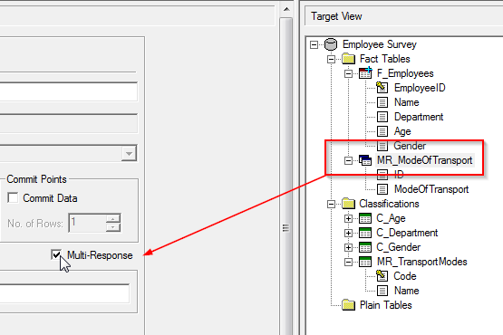503x335 pixels.
Task: Select the C_Age classification table icon
Action: pos(365,218)
